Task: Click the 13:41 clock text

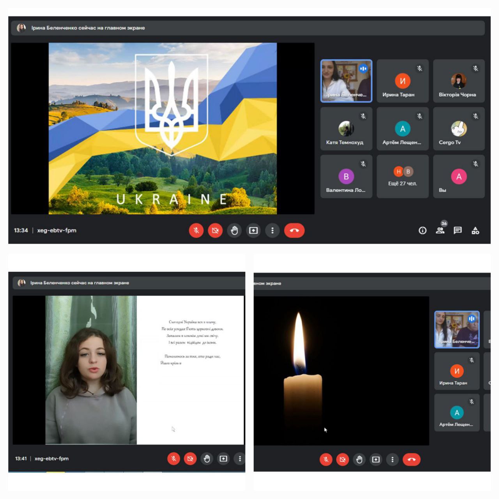Action: (21, 458)
